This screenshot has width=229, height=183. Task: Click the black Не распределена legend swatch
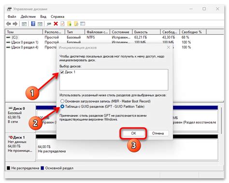[x=8, y=168]
